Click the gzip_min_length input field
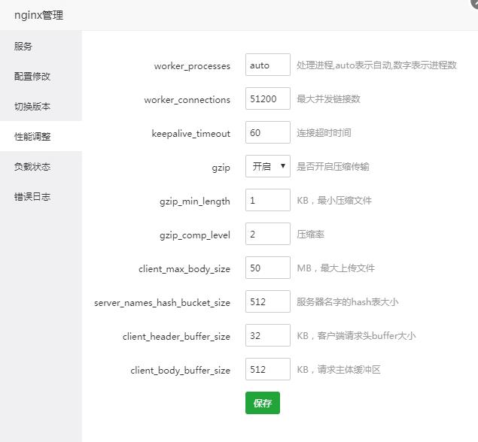This screenshot has width=478, height=442. (x=268, y=200)
